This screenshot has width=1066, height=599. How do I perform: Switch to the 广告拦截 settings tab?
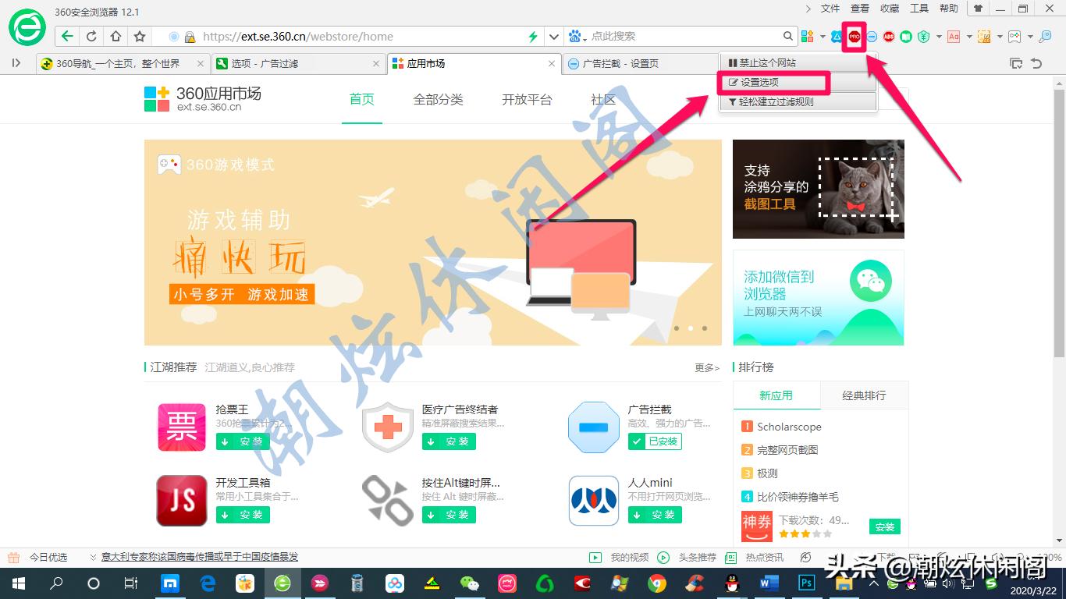click(620, 63)
